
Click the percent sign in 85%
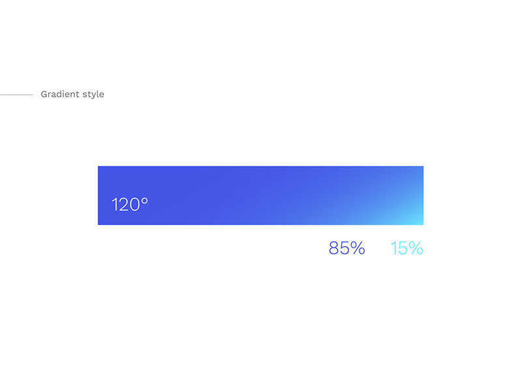(357, 248)
